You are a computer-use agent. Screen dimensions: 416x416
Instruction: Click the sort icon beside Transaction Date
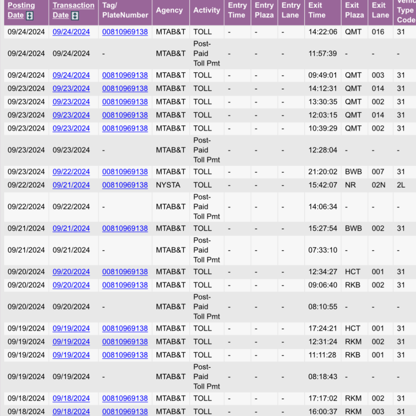(x=75, y=16)
